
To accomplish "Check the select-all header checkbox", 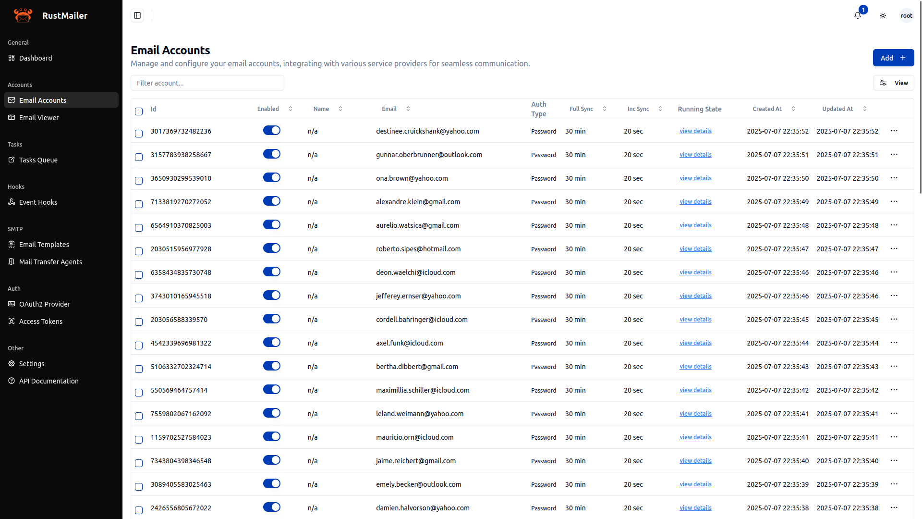I will click(139, 111).
